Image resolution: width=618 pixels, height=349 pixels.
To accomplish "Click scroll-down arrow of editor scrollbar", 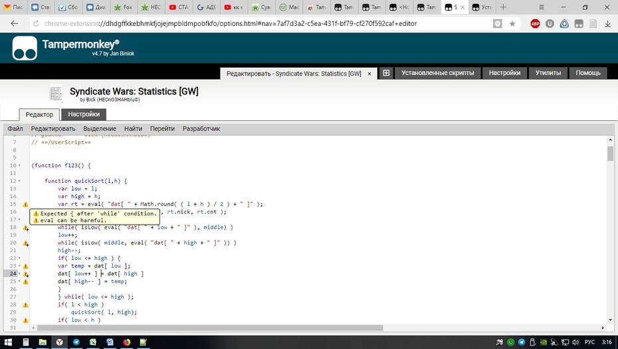I will (610, 320).
